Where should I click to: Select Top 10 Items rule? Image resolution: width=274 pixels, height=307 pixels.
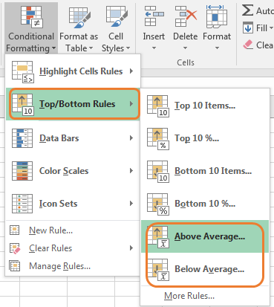click(205, 106)
